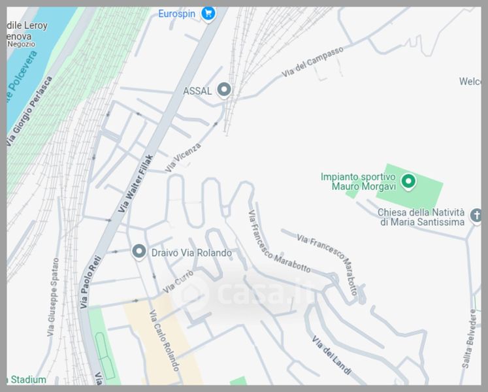Click the Salita Belvedere street label
The height and width of the screenshot is (392, 488).
[469, 339]
